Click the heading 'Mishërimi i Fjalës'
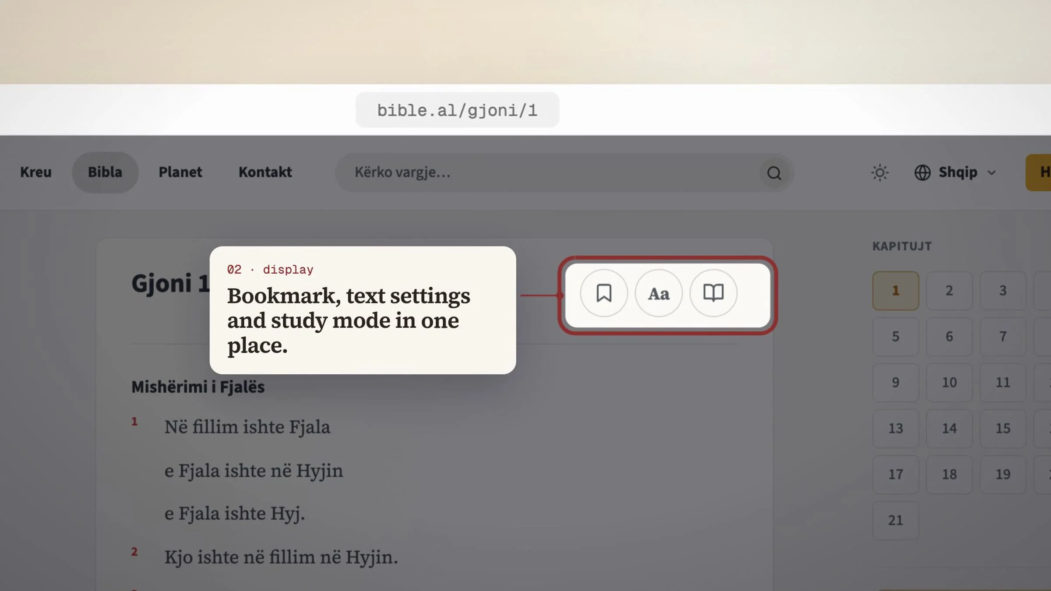 tap(198, 387)
